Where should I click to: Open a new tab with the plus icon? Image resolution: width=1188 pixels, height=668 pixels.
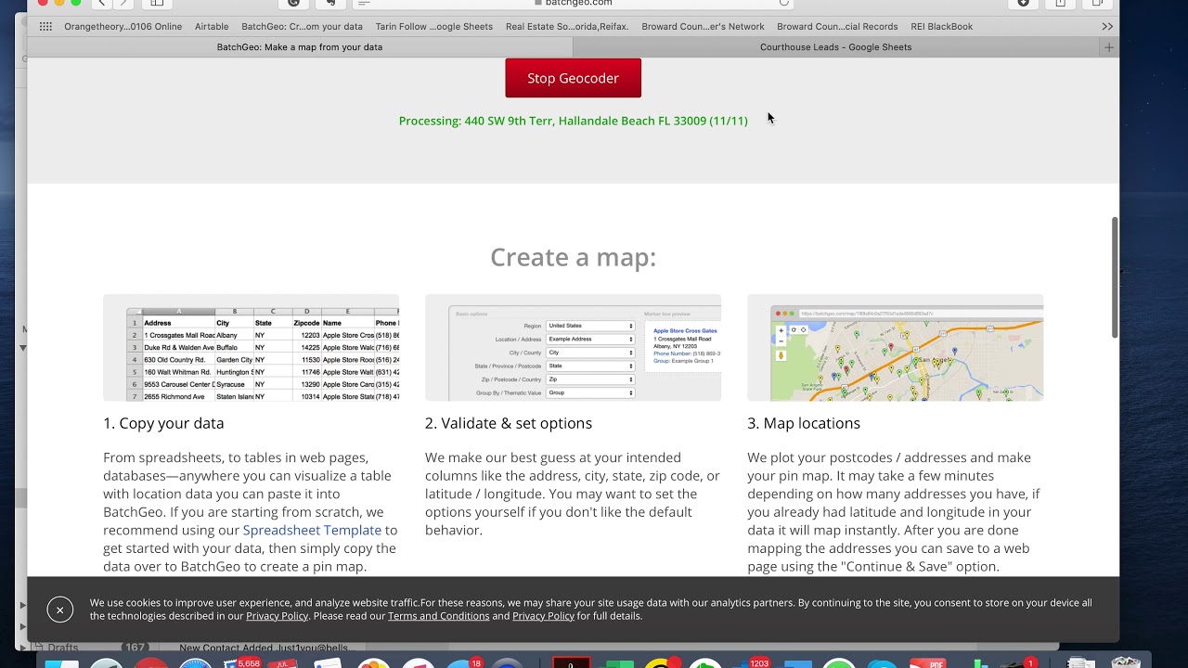tap(1108, 47)
